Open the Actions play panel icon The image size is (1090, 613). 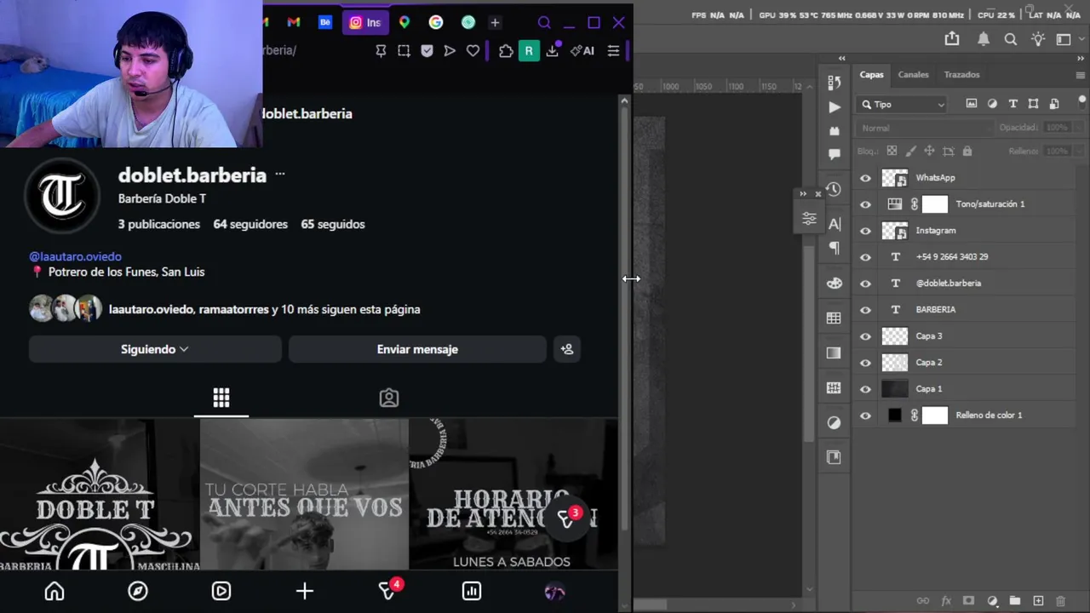click(x=834, y=107)
